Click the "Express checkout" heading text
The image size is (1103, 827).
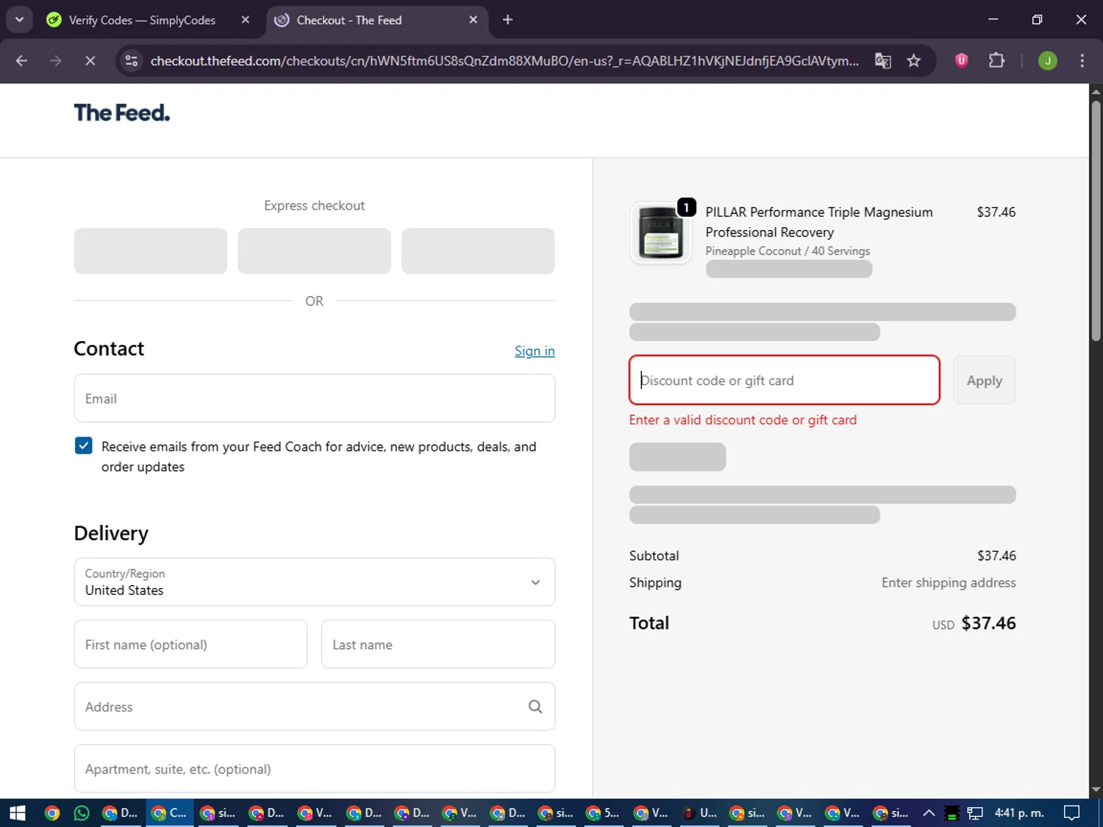315,206
